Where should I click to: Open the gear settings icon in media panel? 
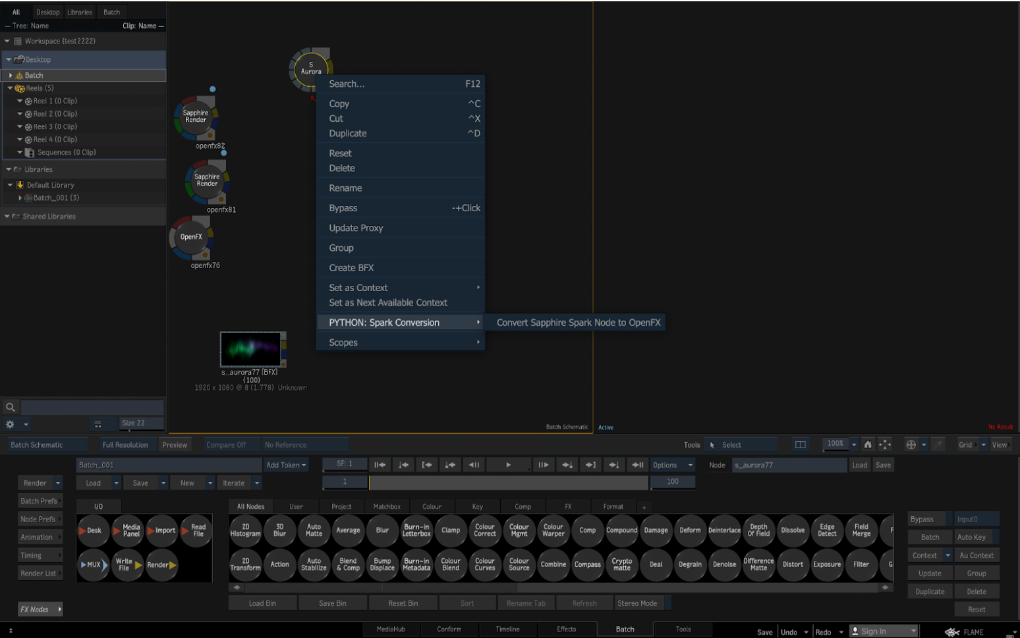[x=10, y=424]
